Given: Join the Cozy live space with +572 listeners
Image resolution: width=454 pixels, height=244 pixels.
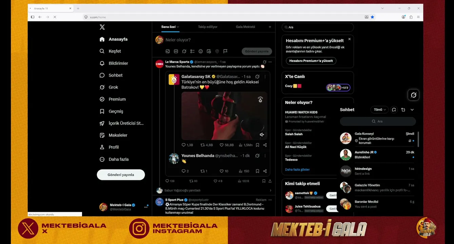Looking at the screenshot, I should [338, 87].
